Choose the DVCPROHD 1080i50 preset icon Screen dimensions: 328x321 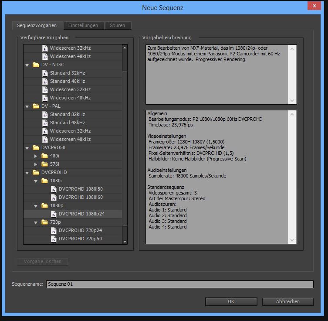point(54,189)
